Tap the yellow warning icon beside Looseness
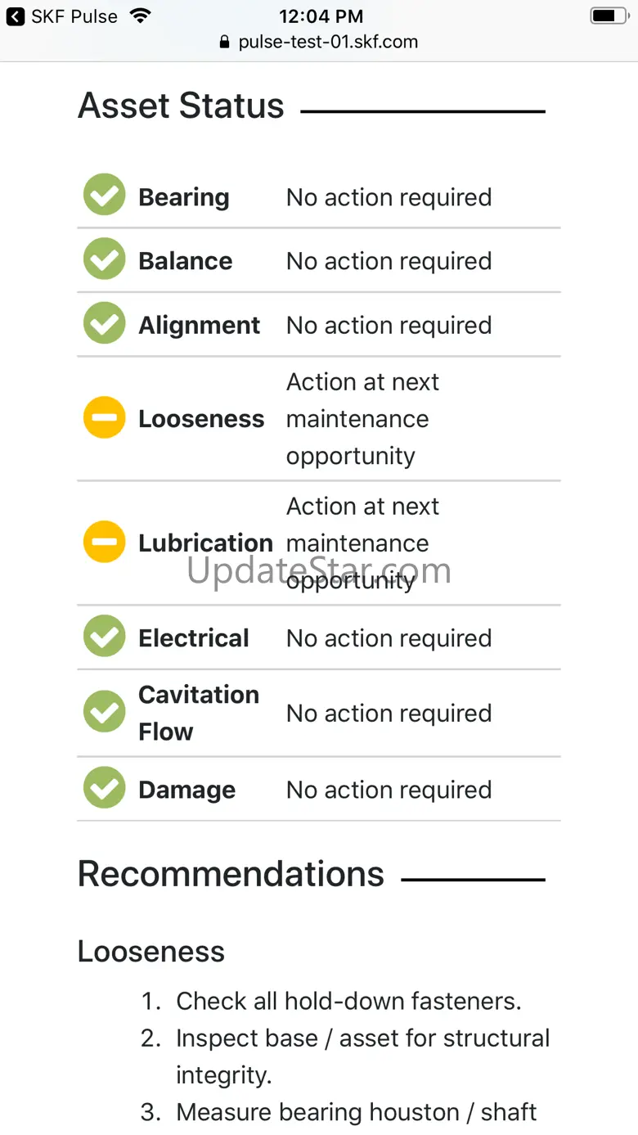Image resolution: width=638 pixels, height=1135 pixels. [x=105, y=417]
